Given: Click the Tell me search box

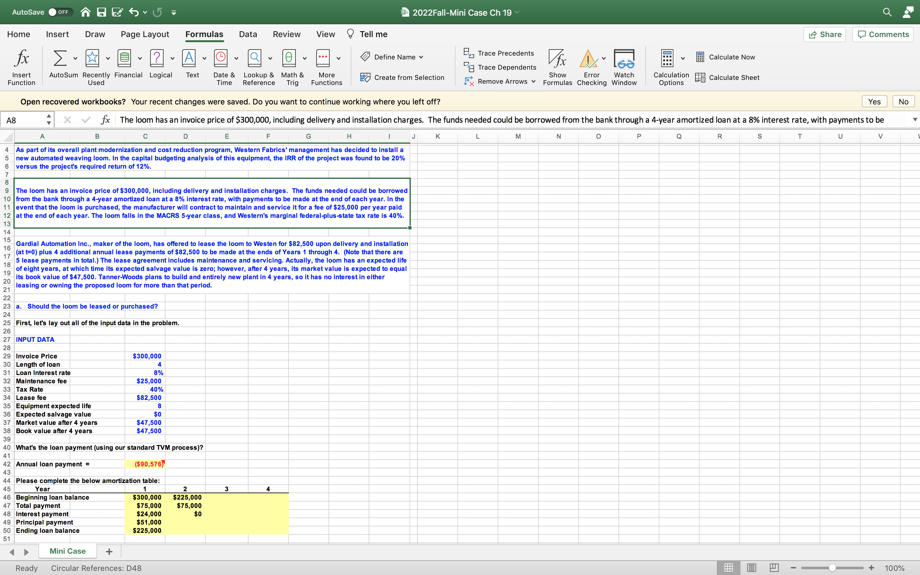Looking at the screenshot, I should coord(367,34).
